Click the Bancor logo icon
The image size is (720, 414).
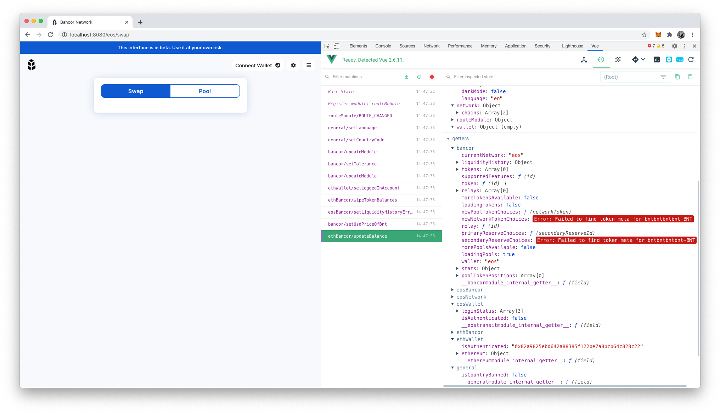tap(32, 65)
